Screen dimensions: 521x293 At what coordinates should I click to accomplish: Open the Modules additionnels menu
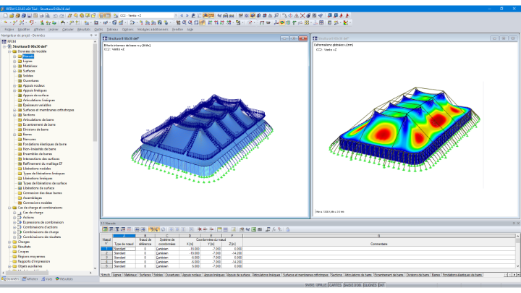tap(153, 30)
